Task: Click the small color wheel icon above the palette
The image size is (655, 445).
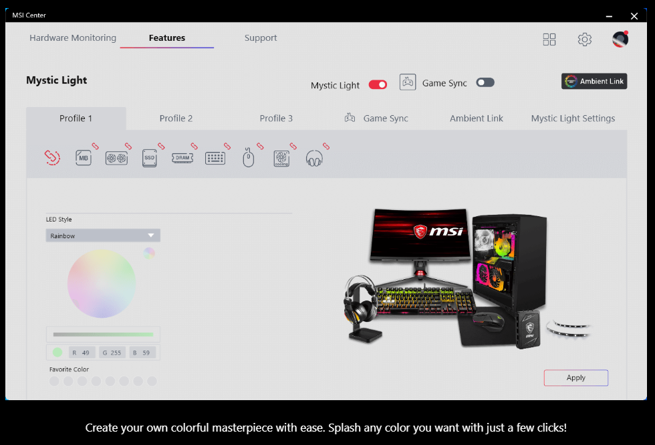Action: coord(149,253)
